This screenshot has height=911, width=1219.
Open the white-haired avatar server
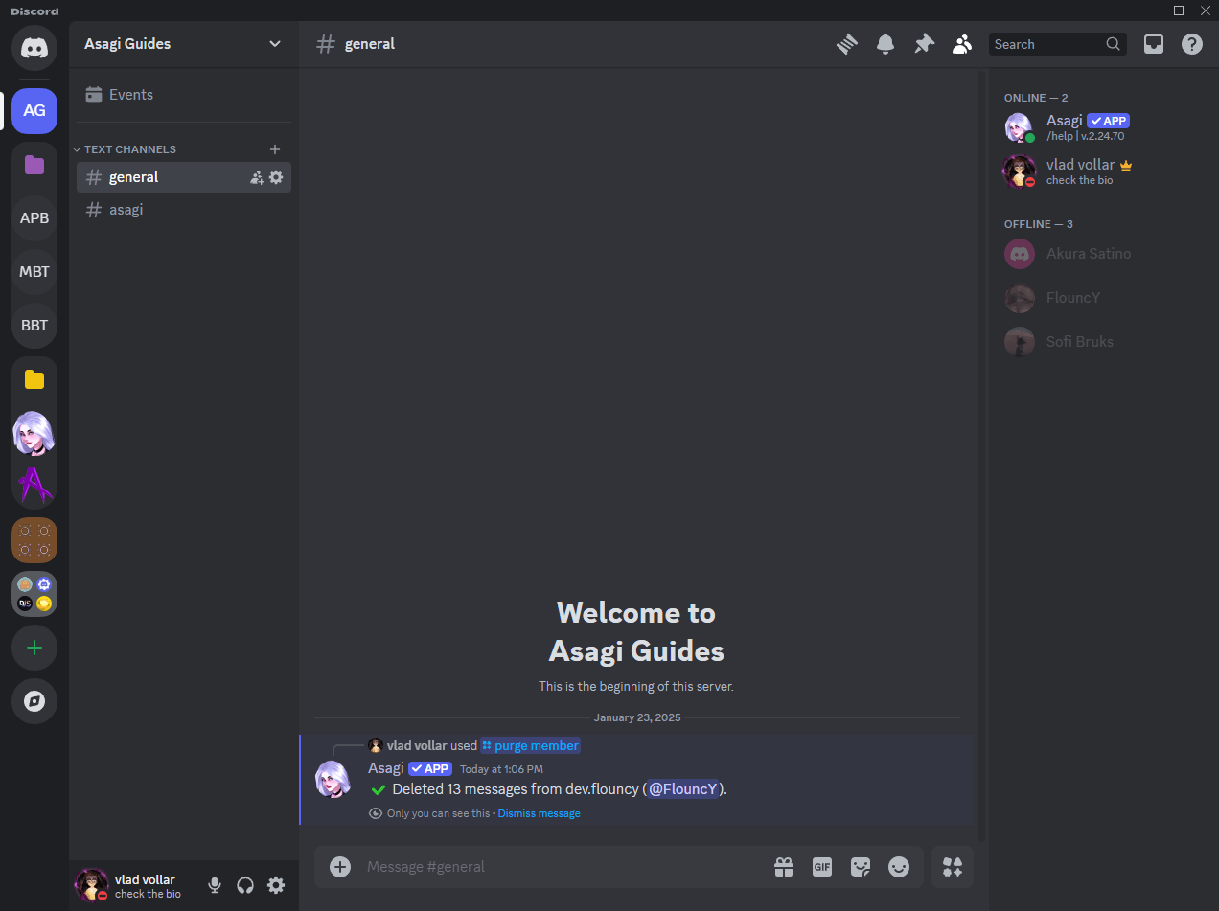pyautogui.click(x=34, y=434)
